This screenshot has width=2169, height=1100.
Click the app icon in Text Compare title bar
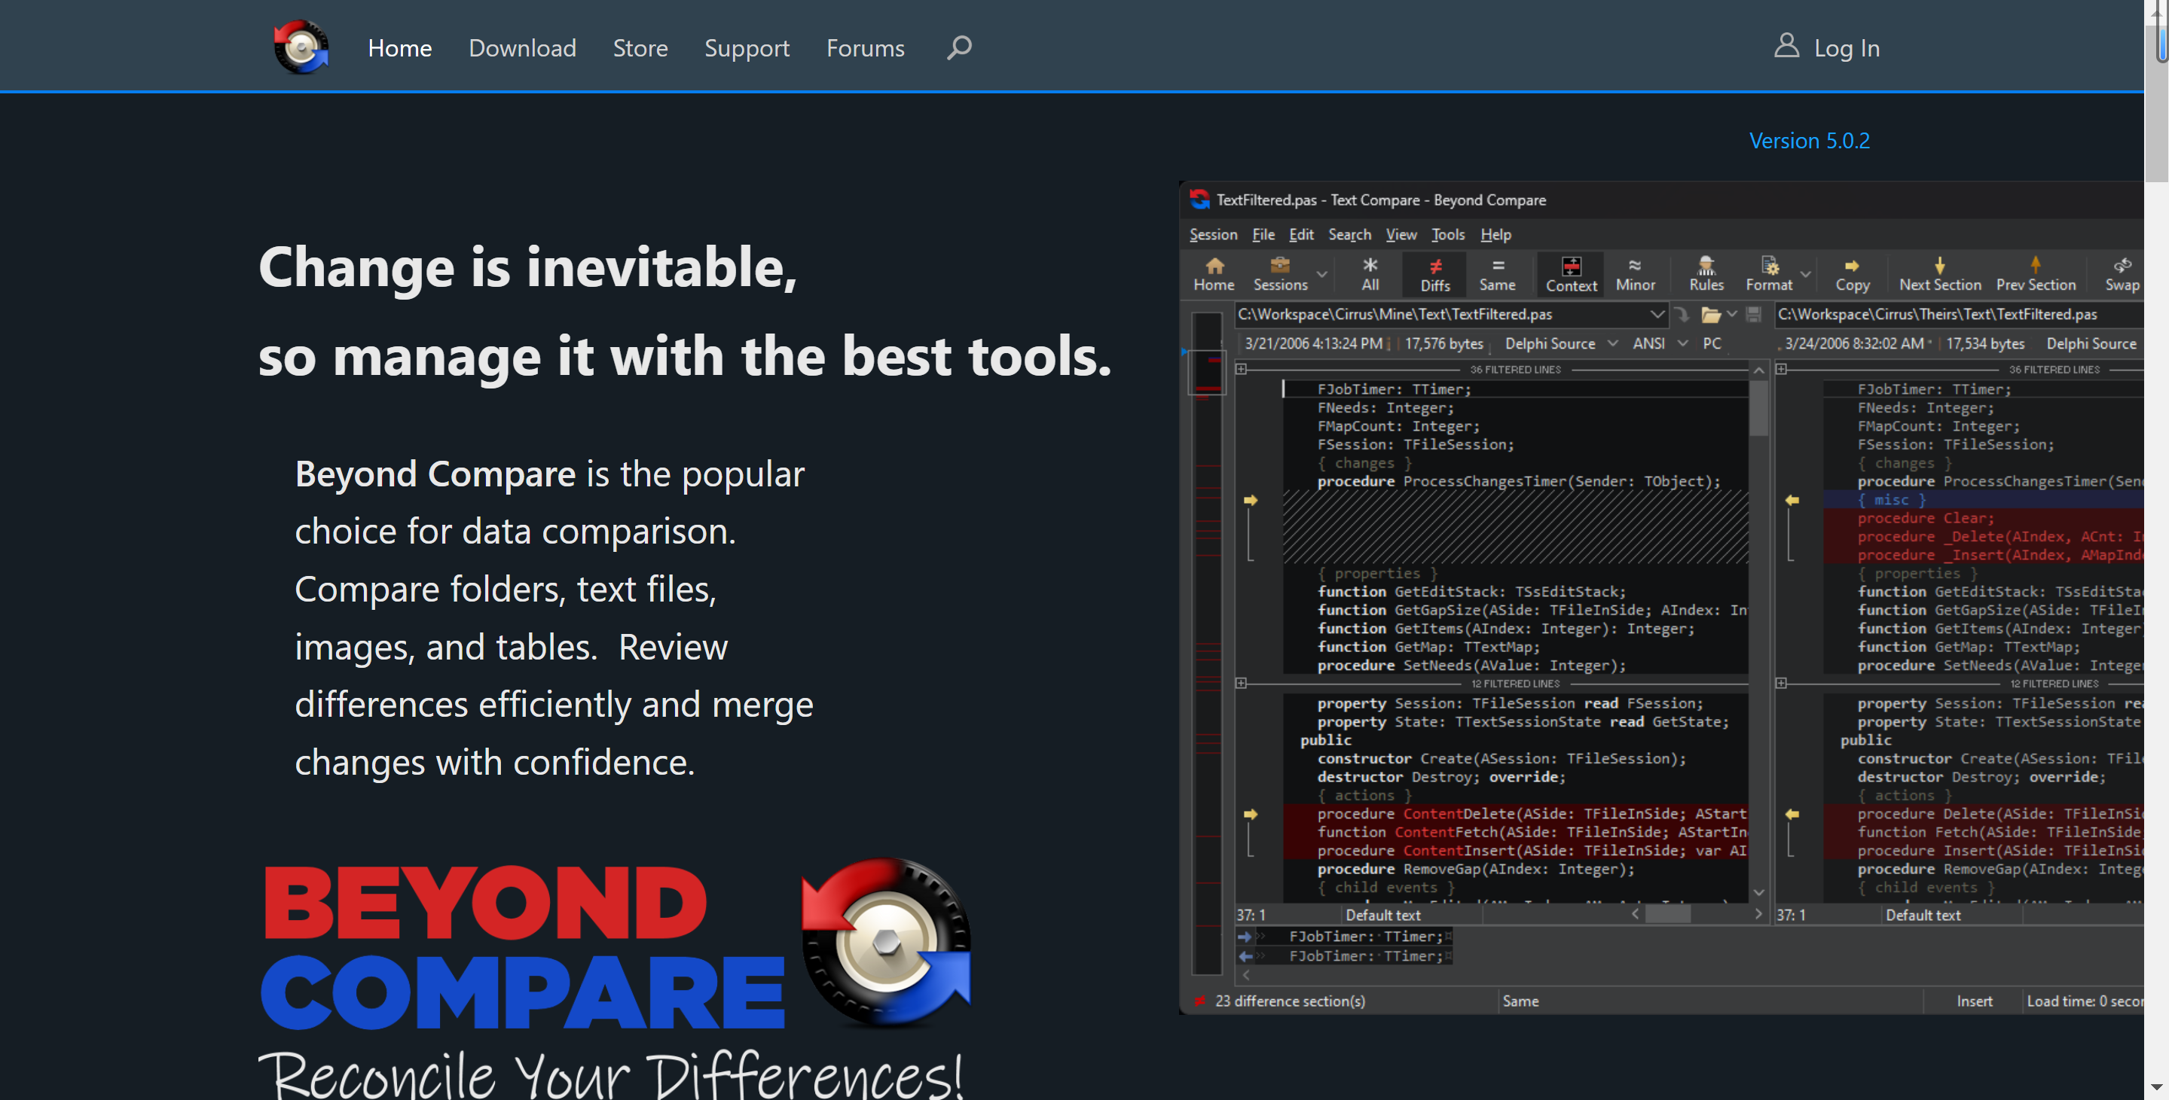(1199, 200)
